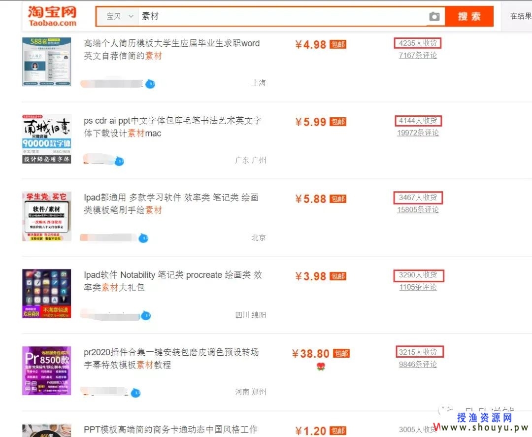Click Wangwang chat icon for Zhengzhou seller
532x437 pixels.
click(136, 393)
